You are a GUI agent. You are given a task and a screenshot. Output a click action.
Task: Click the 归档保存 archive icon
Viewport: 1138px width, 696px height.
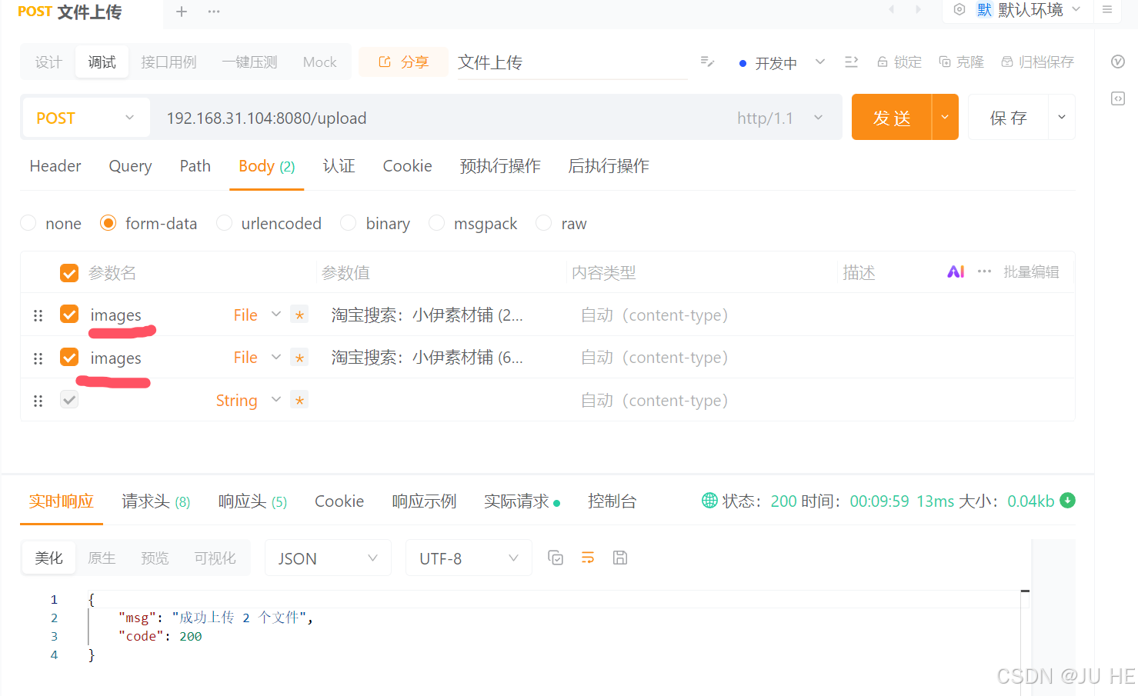tap(1006, 62)
